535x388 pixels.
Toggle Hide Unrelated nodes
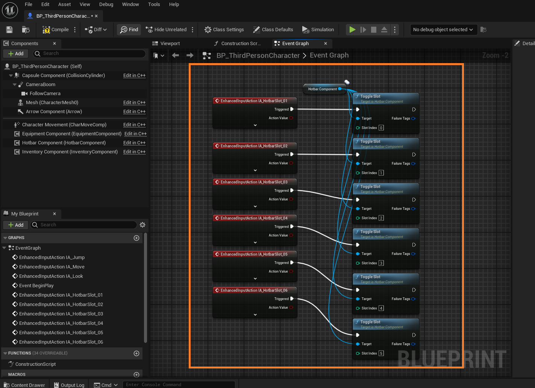[x=166, y=30]
